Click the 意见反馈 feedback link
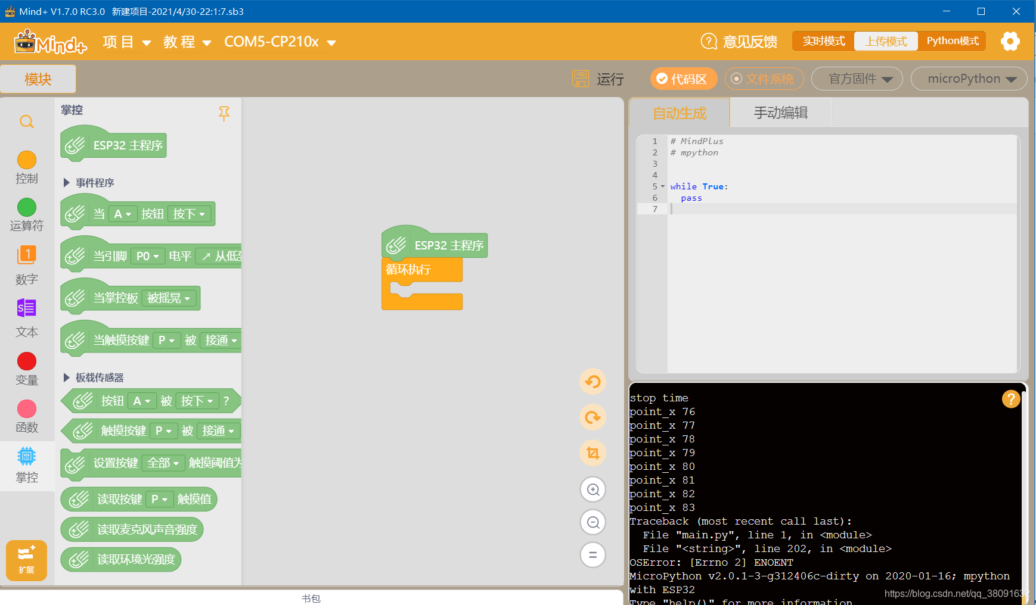Screen dimensions: 1036x605 coord(750,42)
